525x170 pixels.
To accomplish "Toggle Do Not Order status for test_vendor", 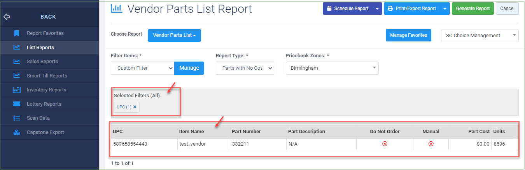I will click(385, 144).
